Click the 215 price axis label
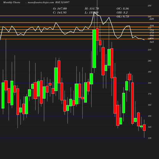Viewport: 159px width, 159px height. 149,50
